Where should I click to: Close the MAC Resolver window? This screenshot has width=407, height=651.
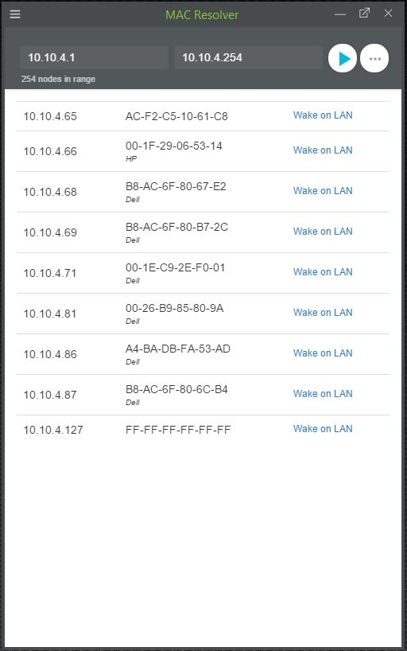[389, 14]
